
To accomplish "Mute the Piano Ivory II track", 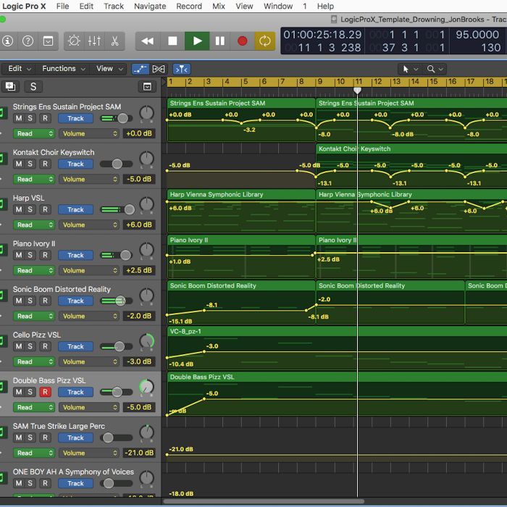I will point(19,255).
